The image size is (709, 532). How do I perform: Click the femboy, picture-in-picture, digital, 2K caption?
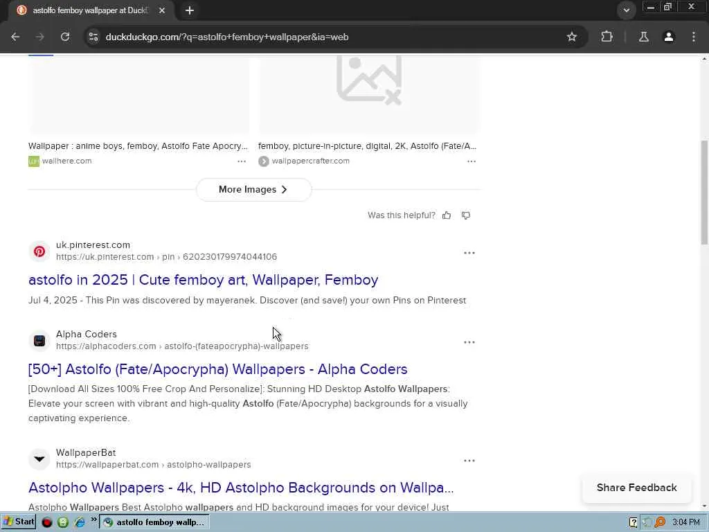click(x=367, y=146)
